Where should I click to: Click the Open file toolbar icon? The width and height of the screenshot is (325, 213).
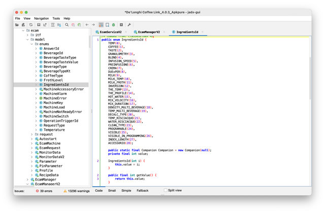click(x=17, y=25)
